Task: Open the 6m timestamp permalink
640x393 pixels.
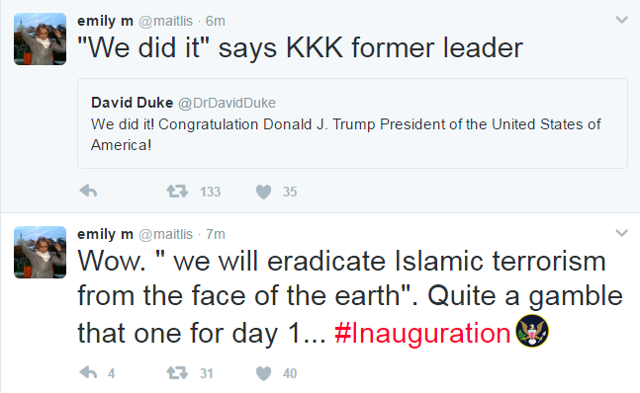Action: tap(215, 21)
